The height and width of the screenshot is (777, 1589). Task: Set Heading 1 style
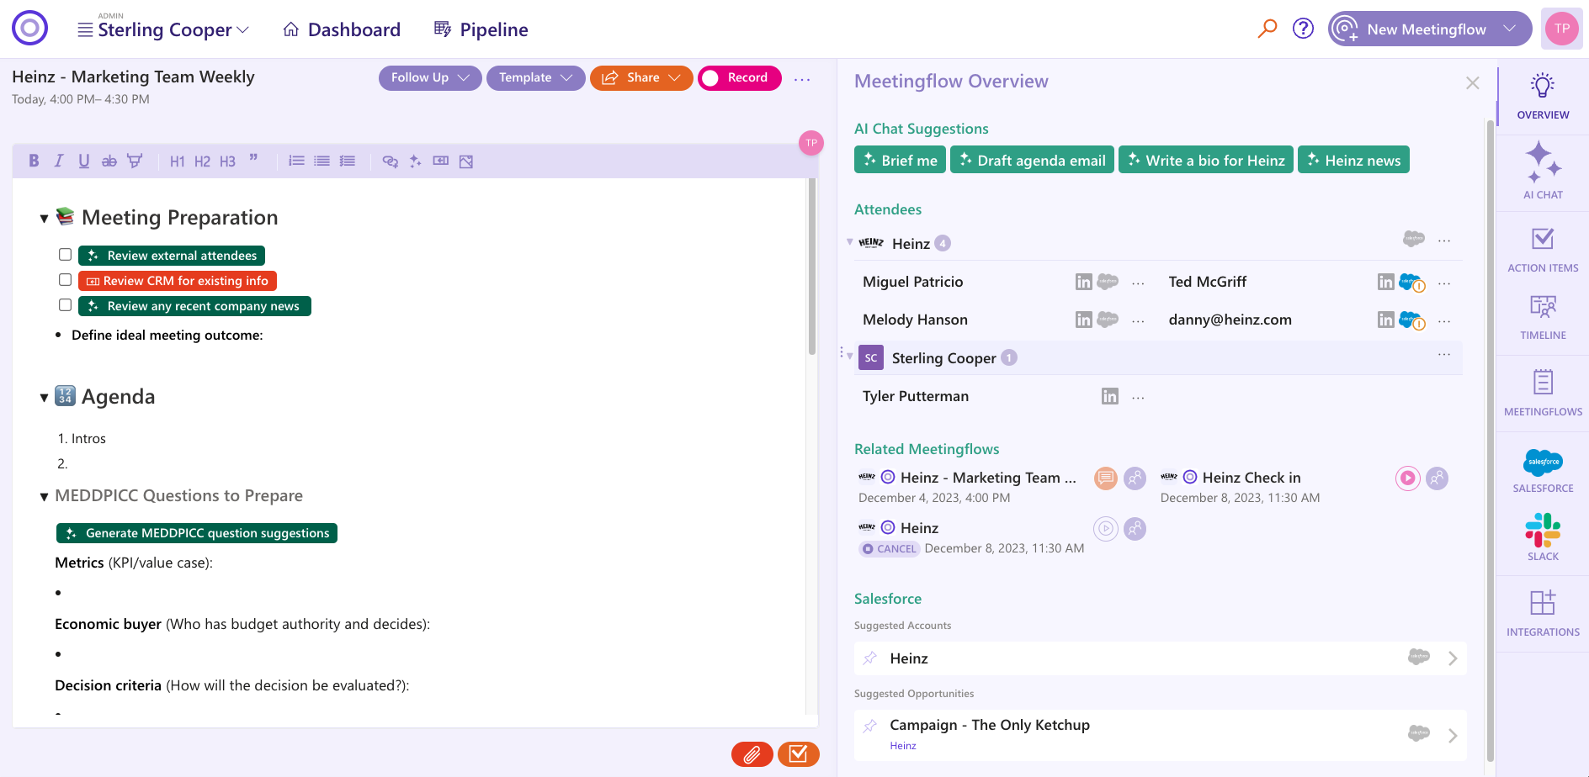pos(177,161)
